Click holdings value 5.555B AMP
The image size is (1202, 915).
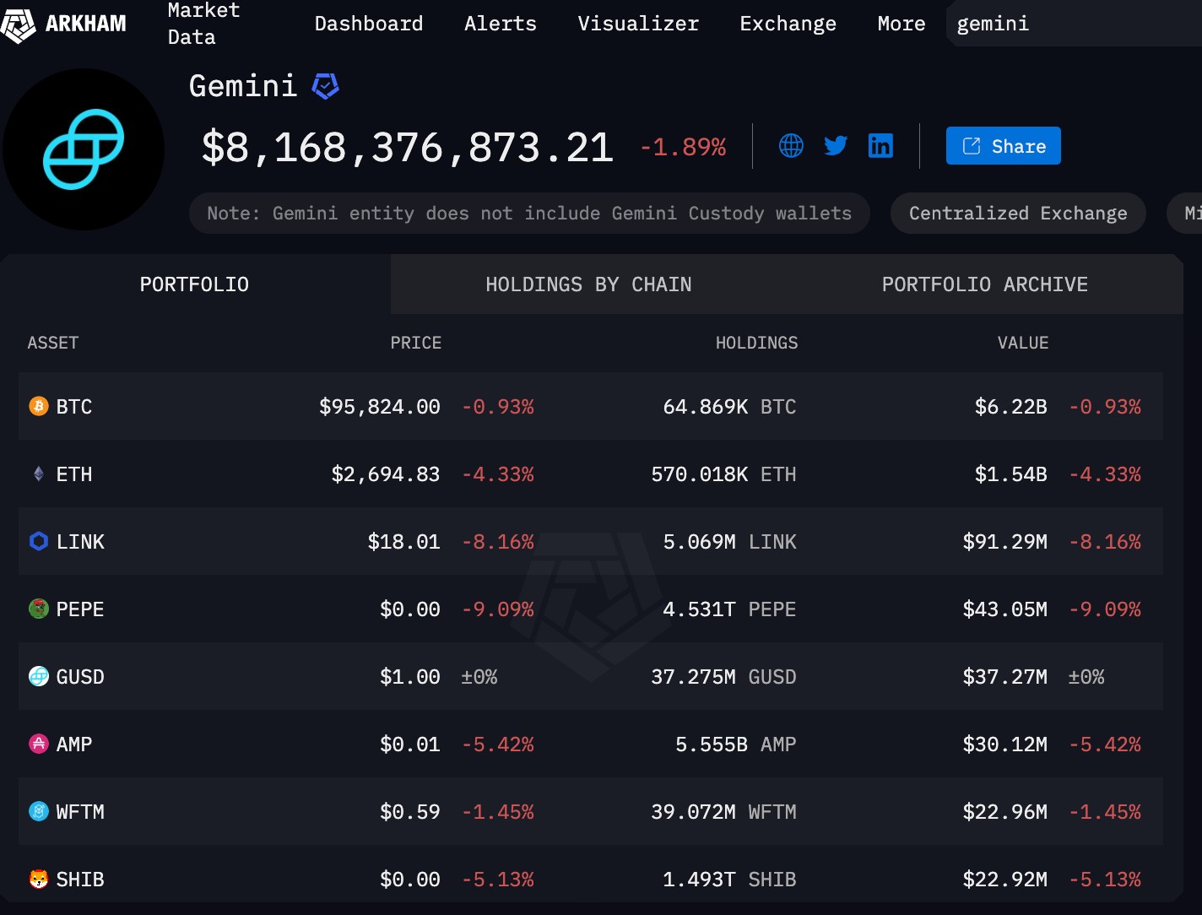pyautogui.click(x=736, y=744)
